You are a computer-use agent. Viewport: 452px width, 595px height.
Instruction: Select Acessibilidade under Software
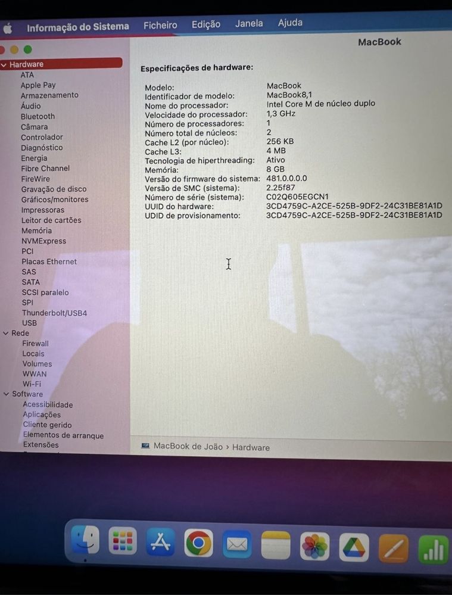point(48,404)
